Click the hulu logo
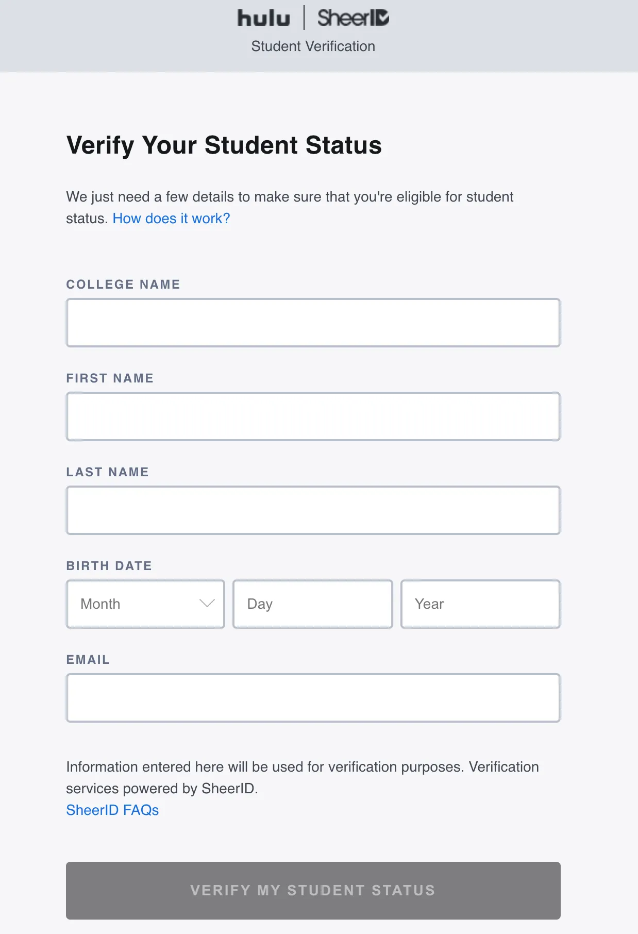The height and width of the screenshot is (934, 638). tap(264, 18)
